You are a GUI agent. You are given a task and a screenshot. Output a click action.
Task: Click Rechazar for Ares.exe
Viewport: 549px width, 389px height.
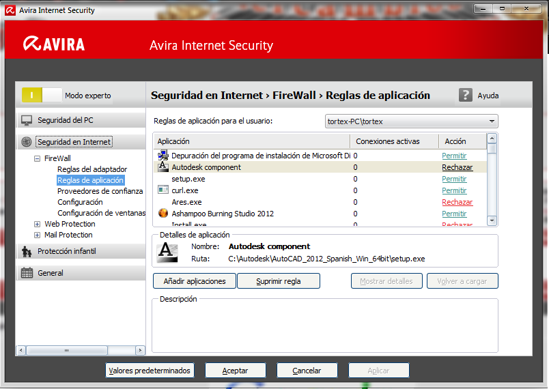click(x=457, y=202)
